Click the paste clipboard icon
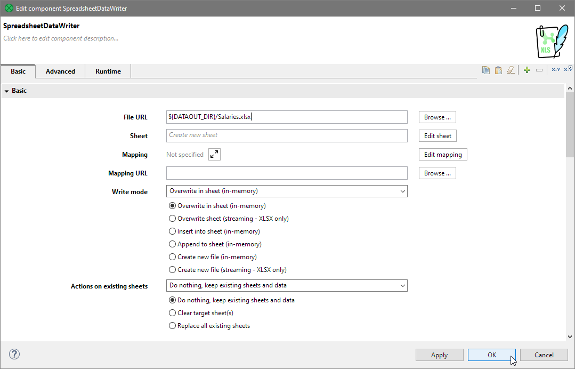Image resolution: width=575 pixels, height=369 pixels. click(x=498, y=70)
